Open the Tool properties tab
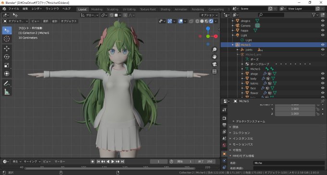Viewport: 327px width, 175px height. pos(225,110)
